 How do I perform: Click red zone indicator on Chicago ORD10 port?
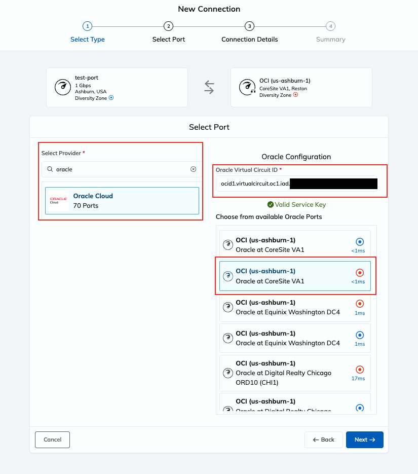[359, 370]
